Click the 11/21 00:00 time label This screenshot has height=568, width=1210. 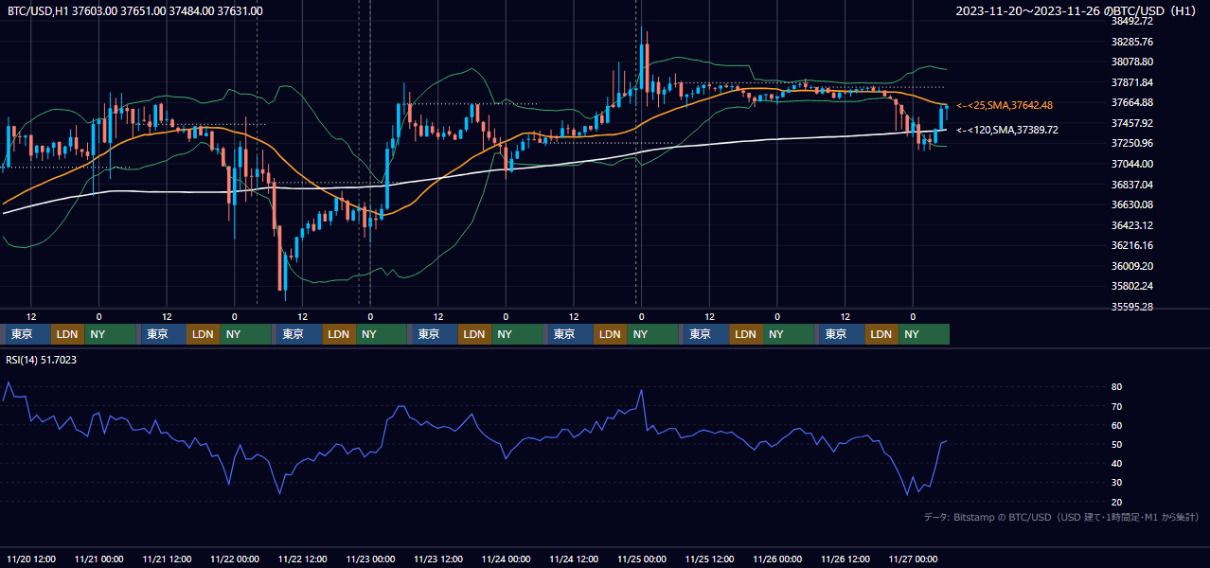99,559
